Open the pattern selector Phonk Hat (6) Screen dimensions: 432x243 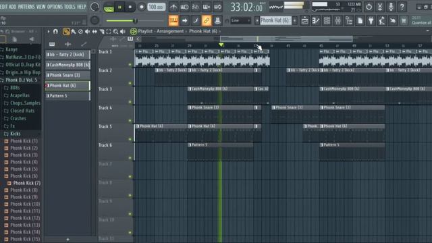pyautogui.click(x=275, y=20)
